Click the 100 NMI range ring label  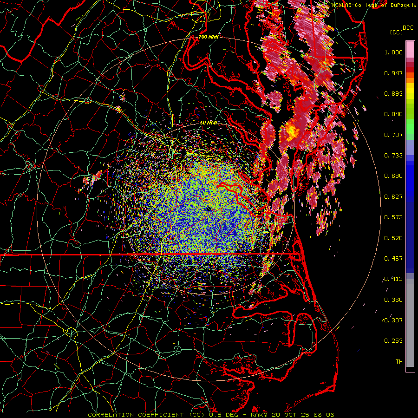click(x=209, y=37)
